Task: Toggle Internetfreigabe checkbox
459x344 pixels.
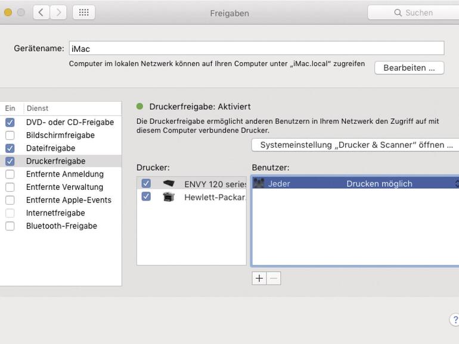Action: point(10,213)
